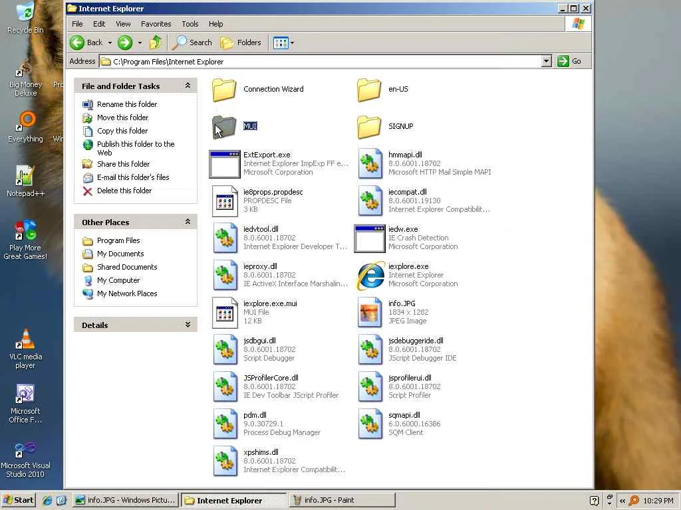This screenshot has height=510, width=681.
Task: Open the Favorites menu
Action: 156,24
